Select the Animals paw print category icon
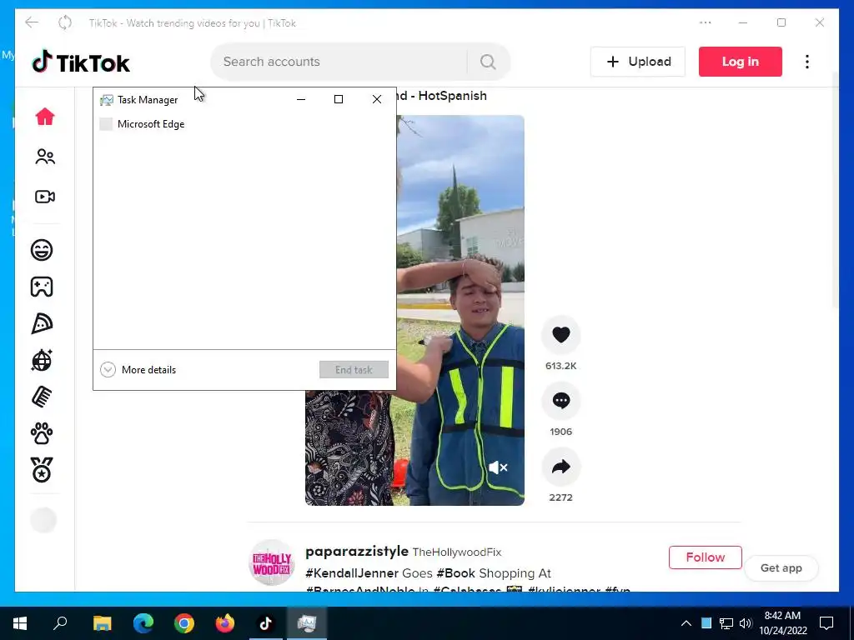Image resolution: width=854 pixels, height=640 pixels. click(x=42, y=433)
